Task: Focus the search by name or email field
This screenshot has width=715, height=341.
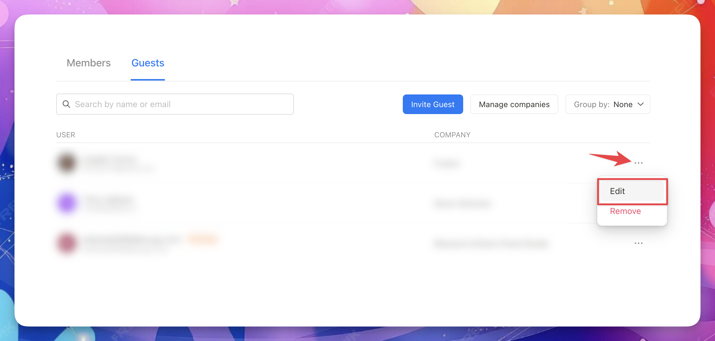Action: point(181,104)
